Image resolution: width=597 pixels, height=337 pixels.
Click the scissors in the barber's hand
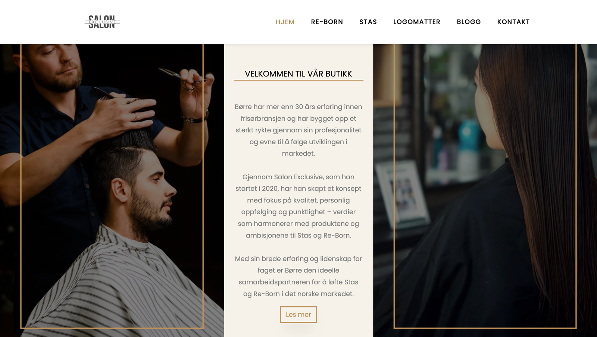[183, 78]
